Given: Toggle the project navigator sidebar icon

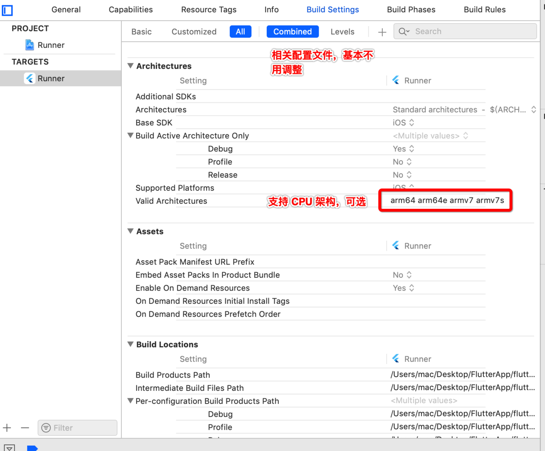Looking at the screenshot, I should pos(7,10).
